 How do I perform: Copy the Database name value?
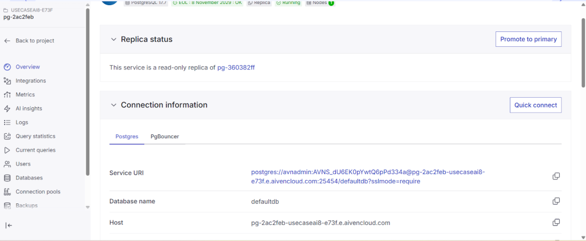pos(556,202)
